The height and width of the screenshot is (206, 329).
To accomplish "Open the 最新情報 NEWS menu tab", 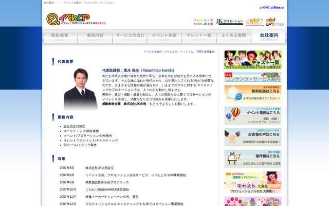I will [x=60, y=37].
